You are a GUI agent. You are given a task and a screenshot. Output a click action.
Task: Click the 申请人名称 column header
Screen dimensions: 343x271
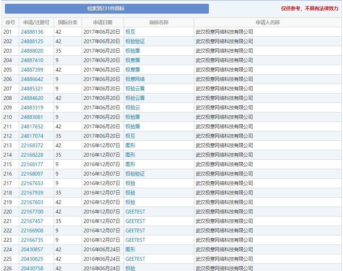268,22
